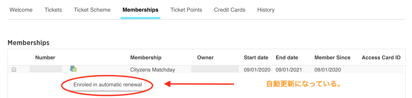Sort by Start date column header

coord(256,57)
